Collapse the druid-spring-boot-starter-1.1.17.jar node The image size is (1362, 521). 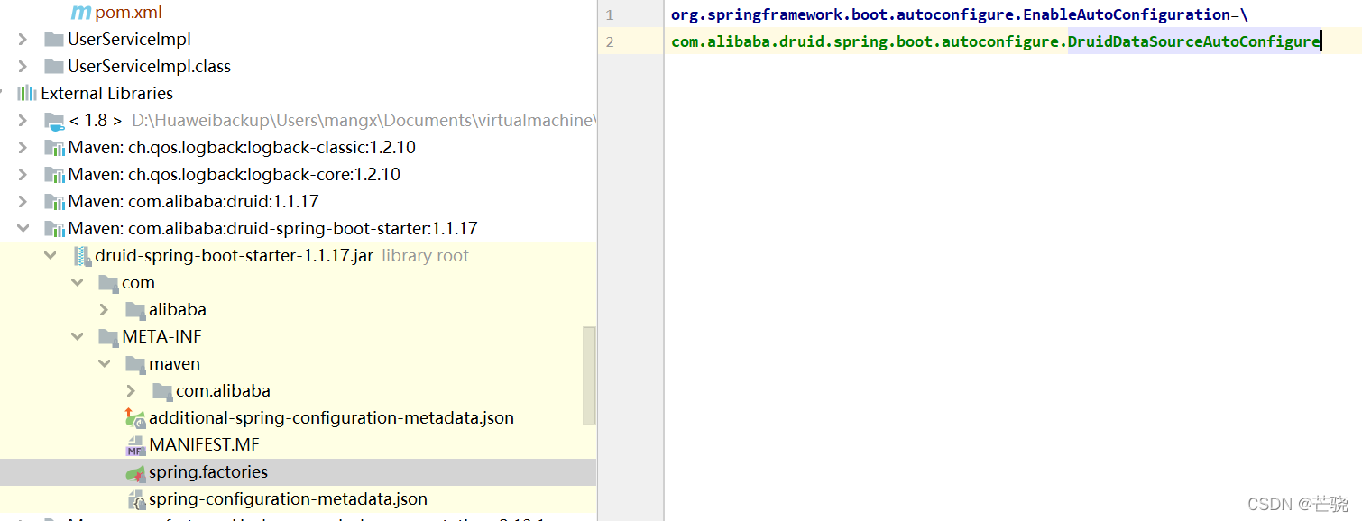(51, 256)
